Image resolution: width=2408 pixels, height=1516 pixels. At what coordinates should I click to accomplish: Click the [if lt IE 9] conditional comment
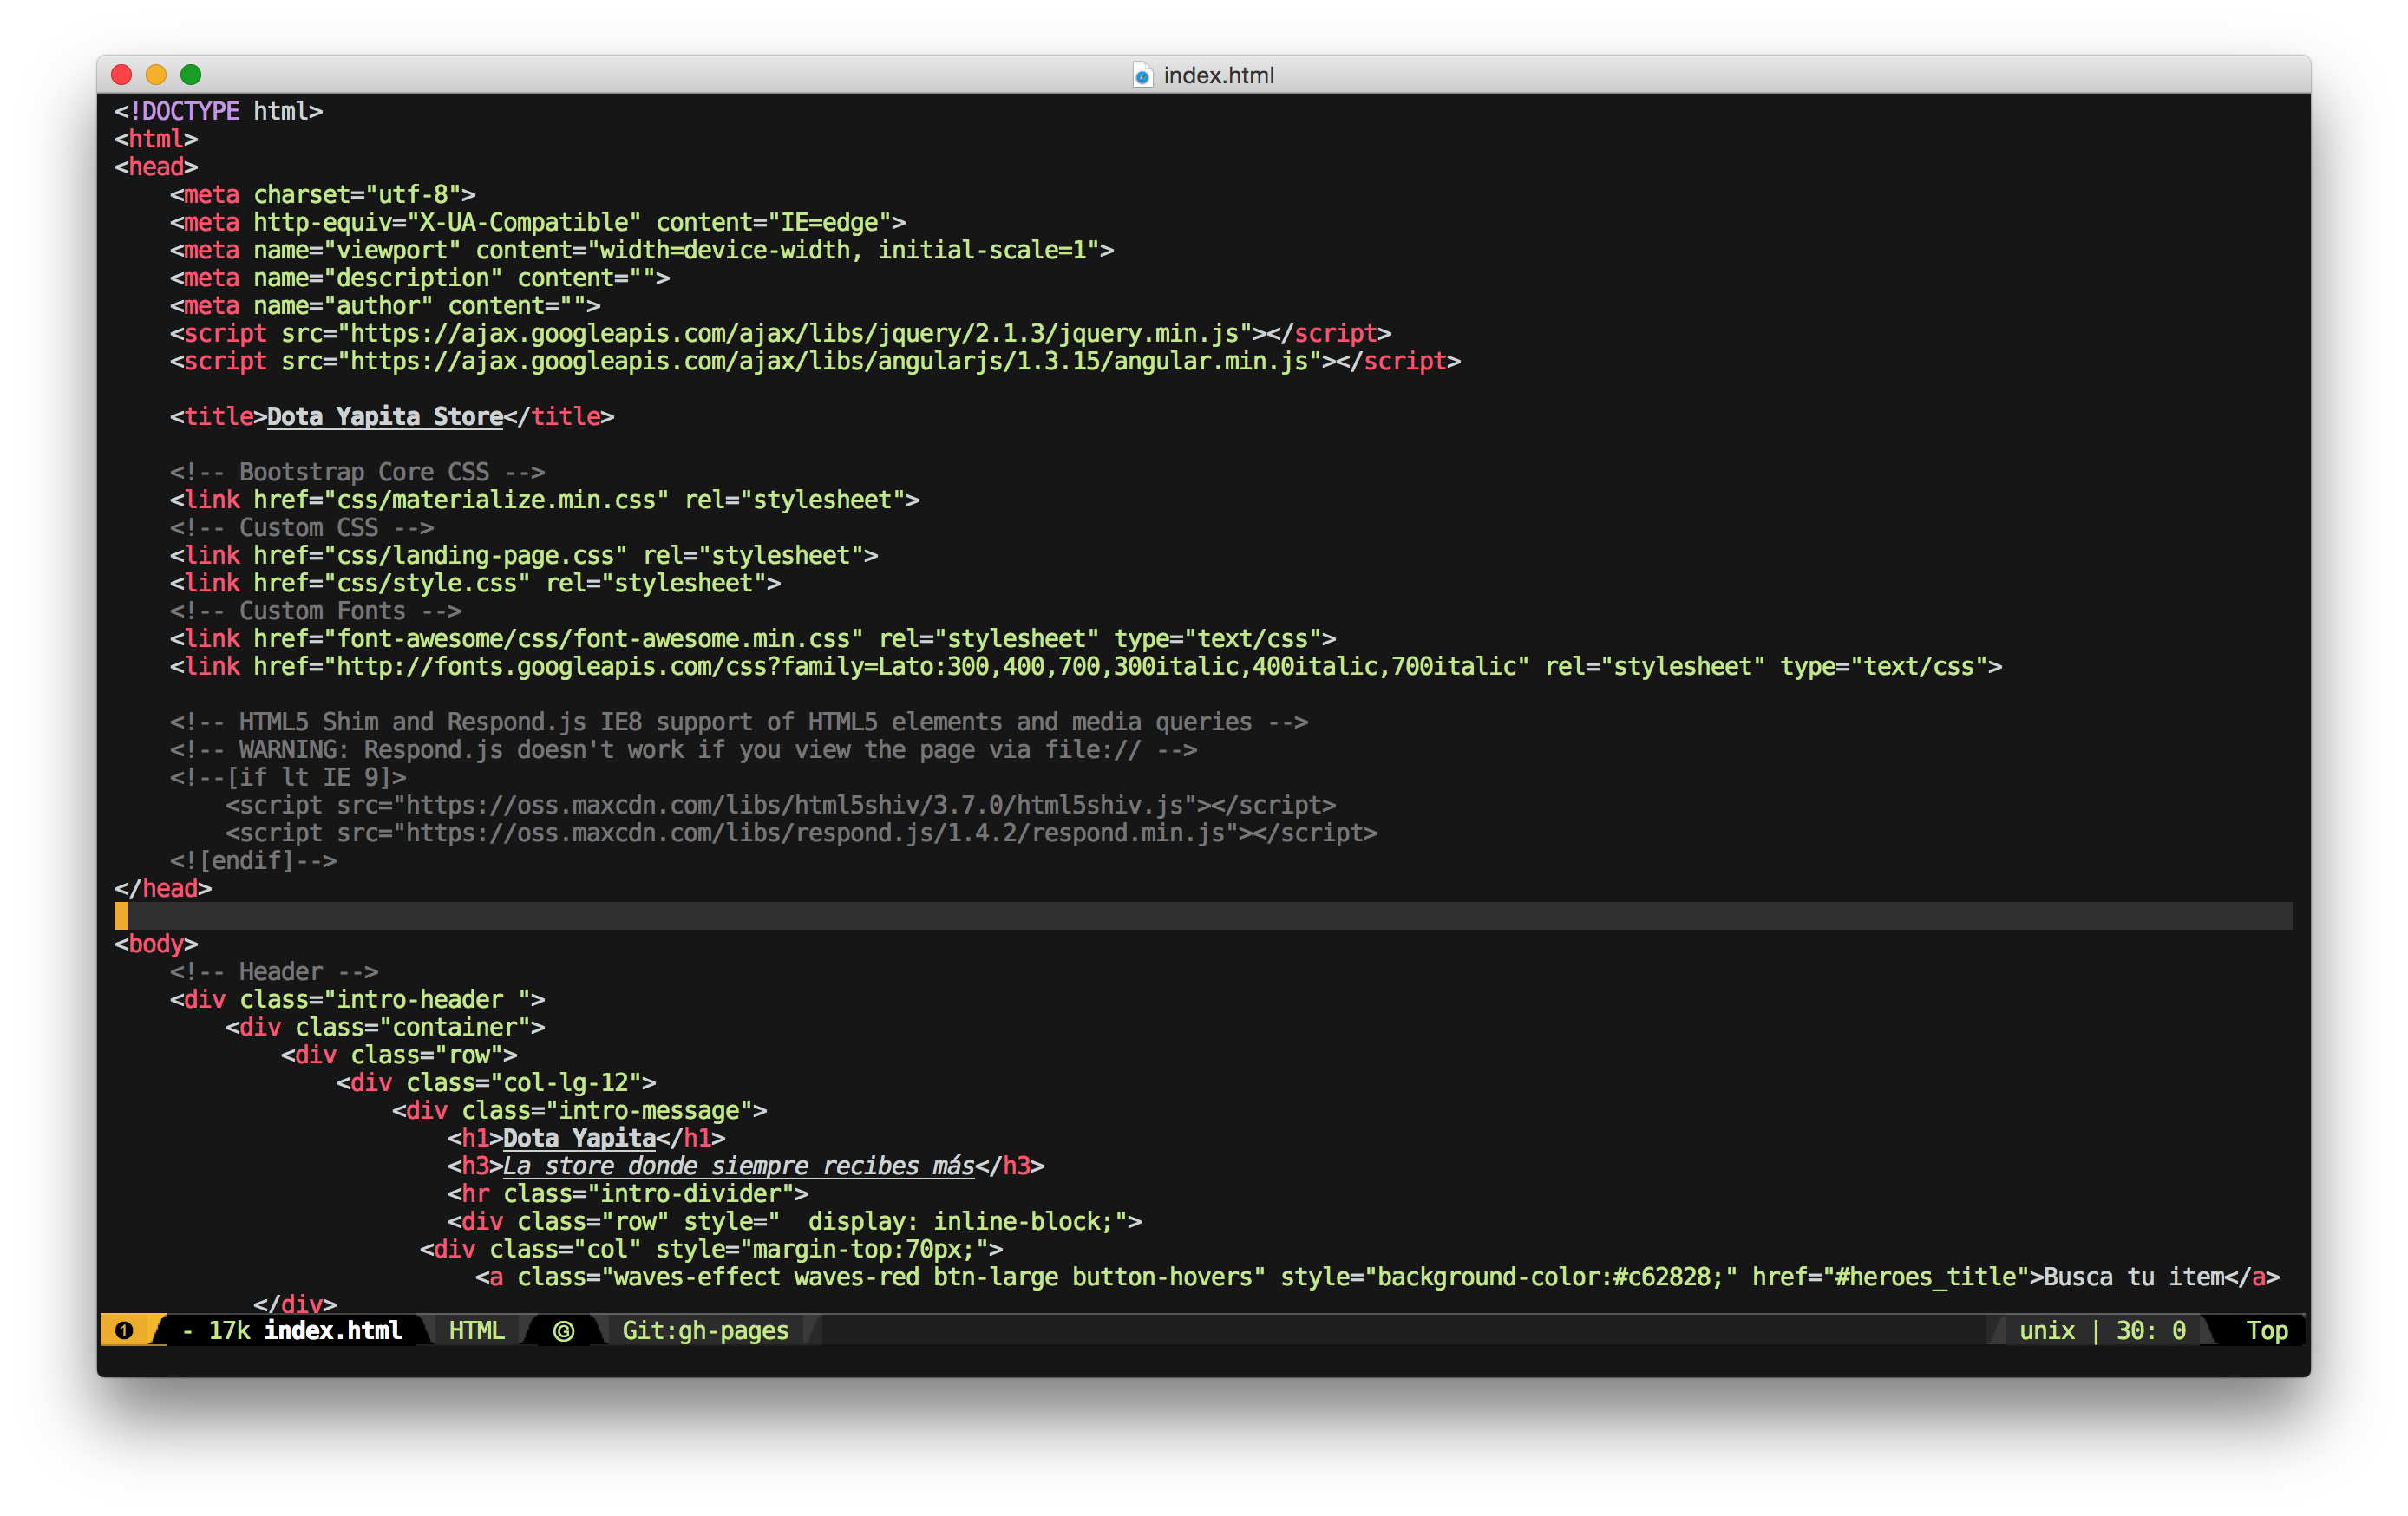click(288, 777)
